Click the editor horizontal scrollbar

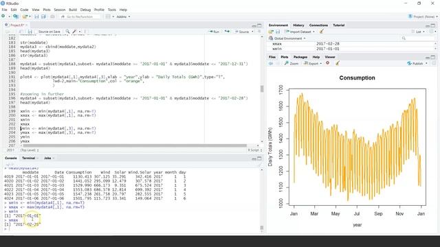pos(135,145)
